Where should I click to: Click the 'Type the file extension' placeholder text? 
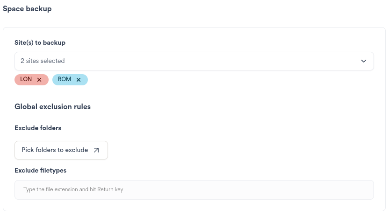click(x=73, y=190)
